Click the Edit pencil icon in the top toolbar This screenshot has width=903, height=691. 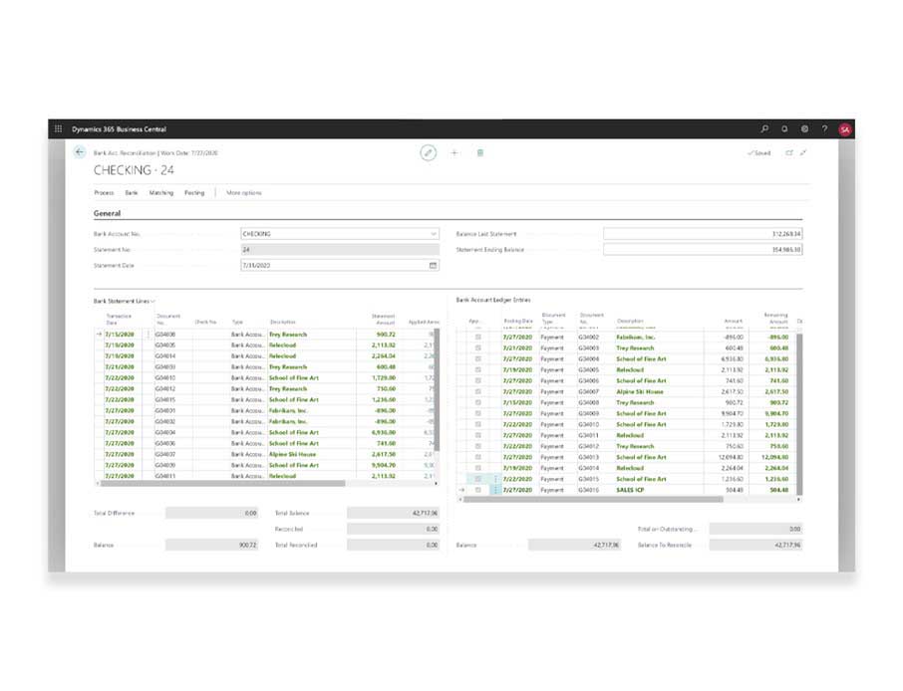point(429,152)
